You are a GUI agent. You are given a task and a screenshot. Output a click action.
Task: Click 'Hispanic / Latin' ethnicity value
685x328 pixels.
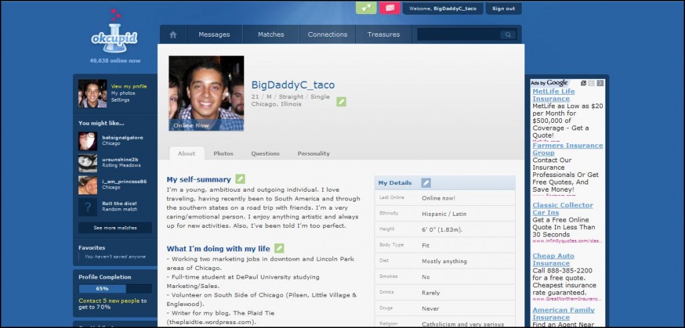pos(444,214)
